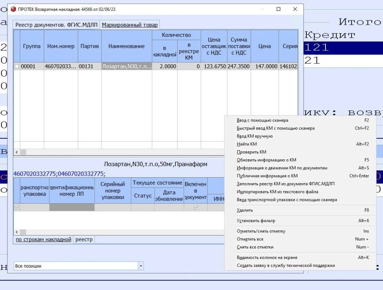Viewport: 383px width, 290px height.
Task: Click cell with group code 00001
Action: [32, 67]
